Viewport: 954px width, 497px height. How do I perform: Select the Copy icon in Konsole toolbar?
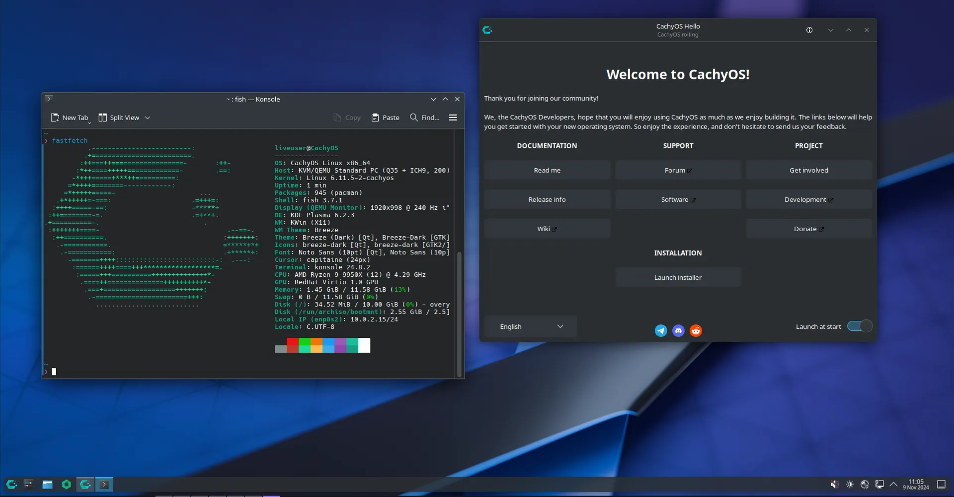tap(347, 117)
